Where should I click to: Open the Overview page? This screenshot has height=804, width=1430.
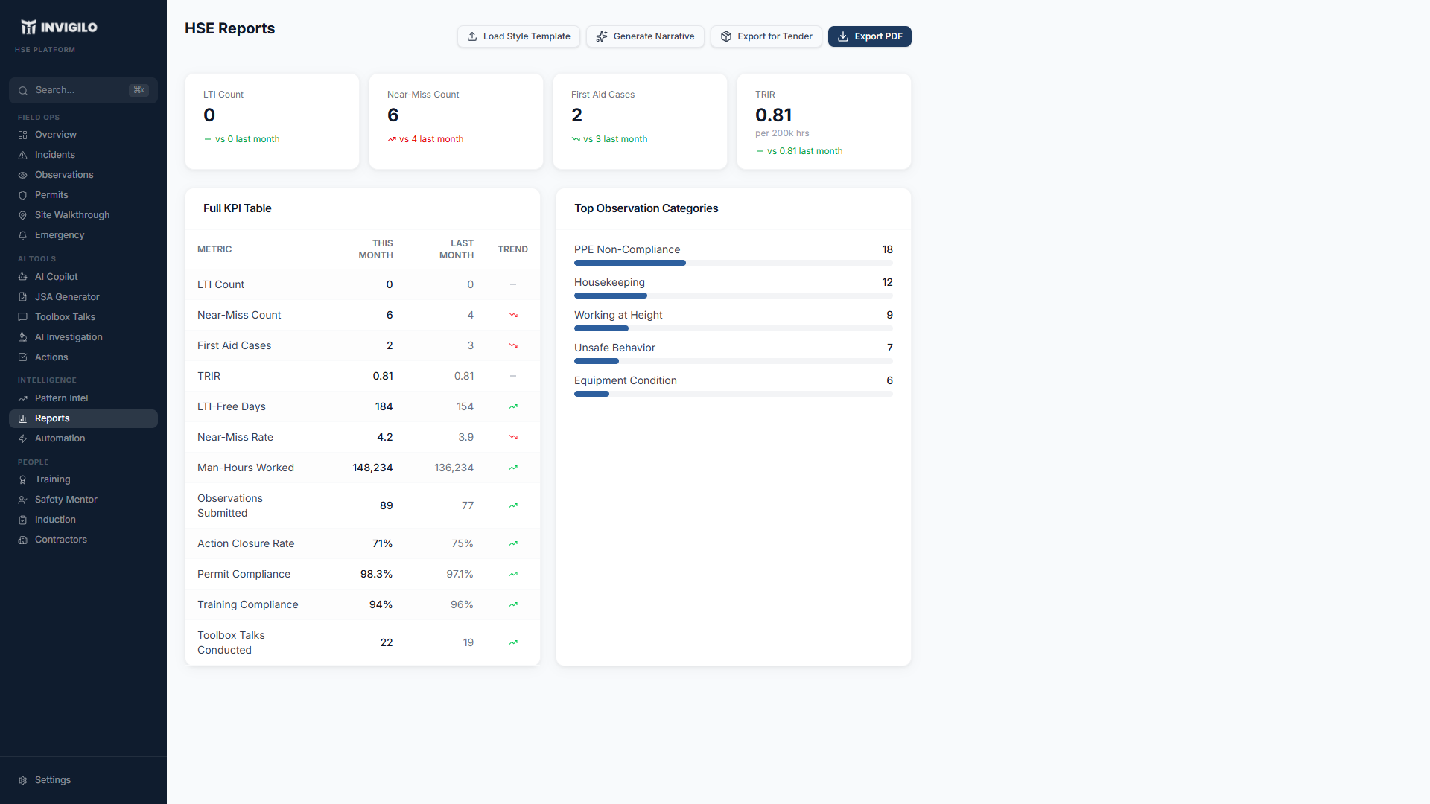click(x=83, y=135)
